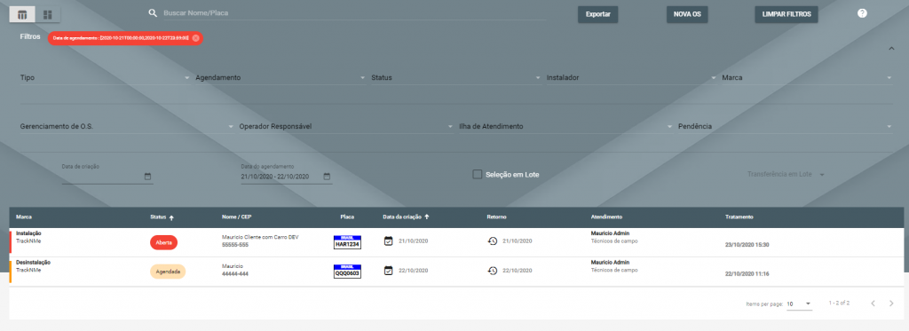Open the Agendamento filter dropdown
Screen dimensions: 909x331
pos(281,78)
